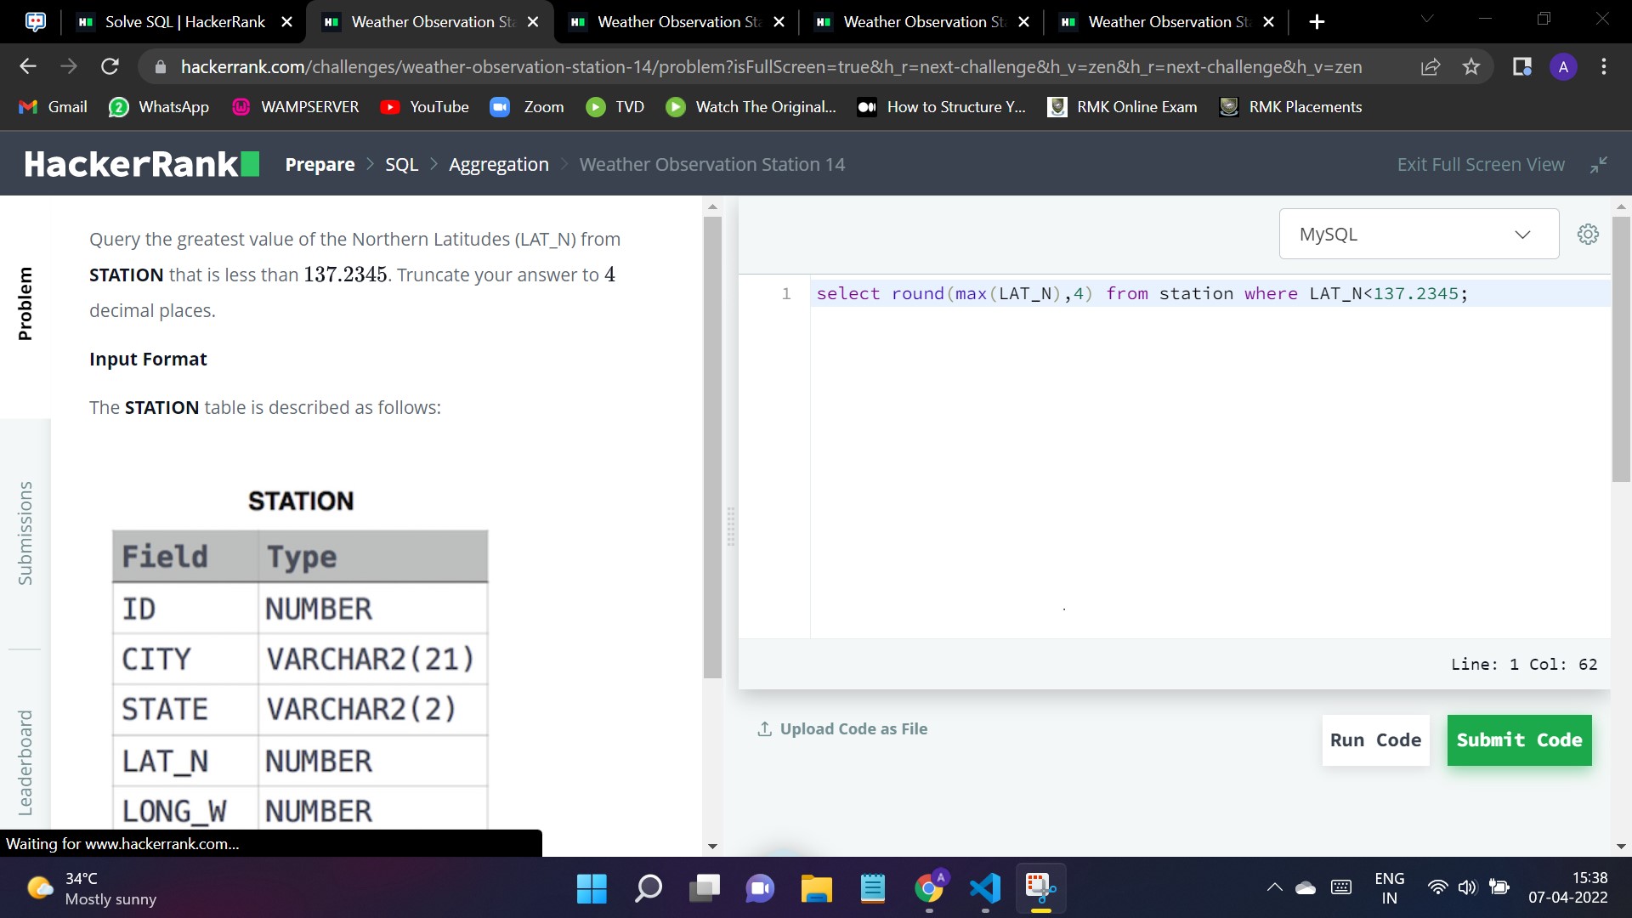This screenshot has height=918, width=1632.
Task: Click the volume speaker tray icon
Action: tap(1468, 887)
